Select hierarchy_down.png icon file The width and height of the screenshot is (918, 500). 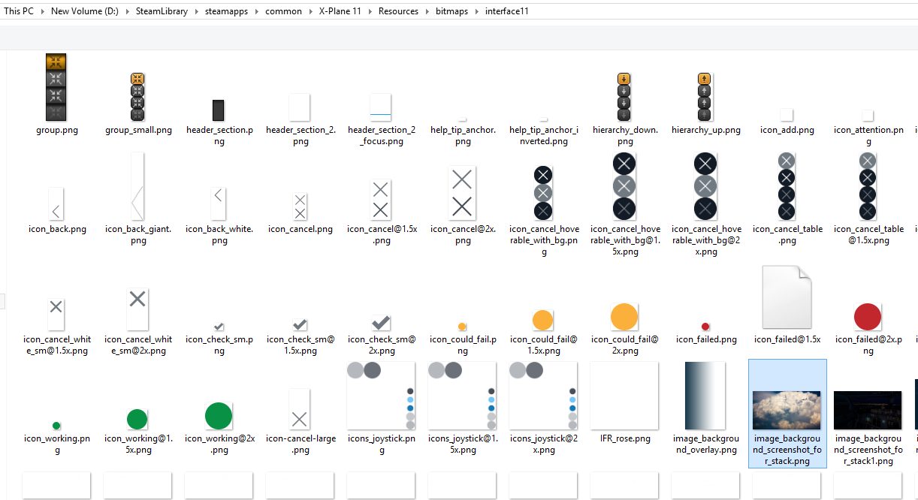[624, 97]
